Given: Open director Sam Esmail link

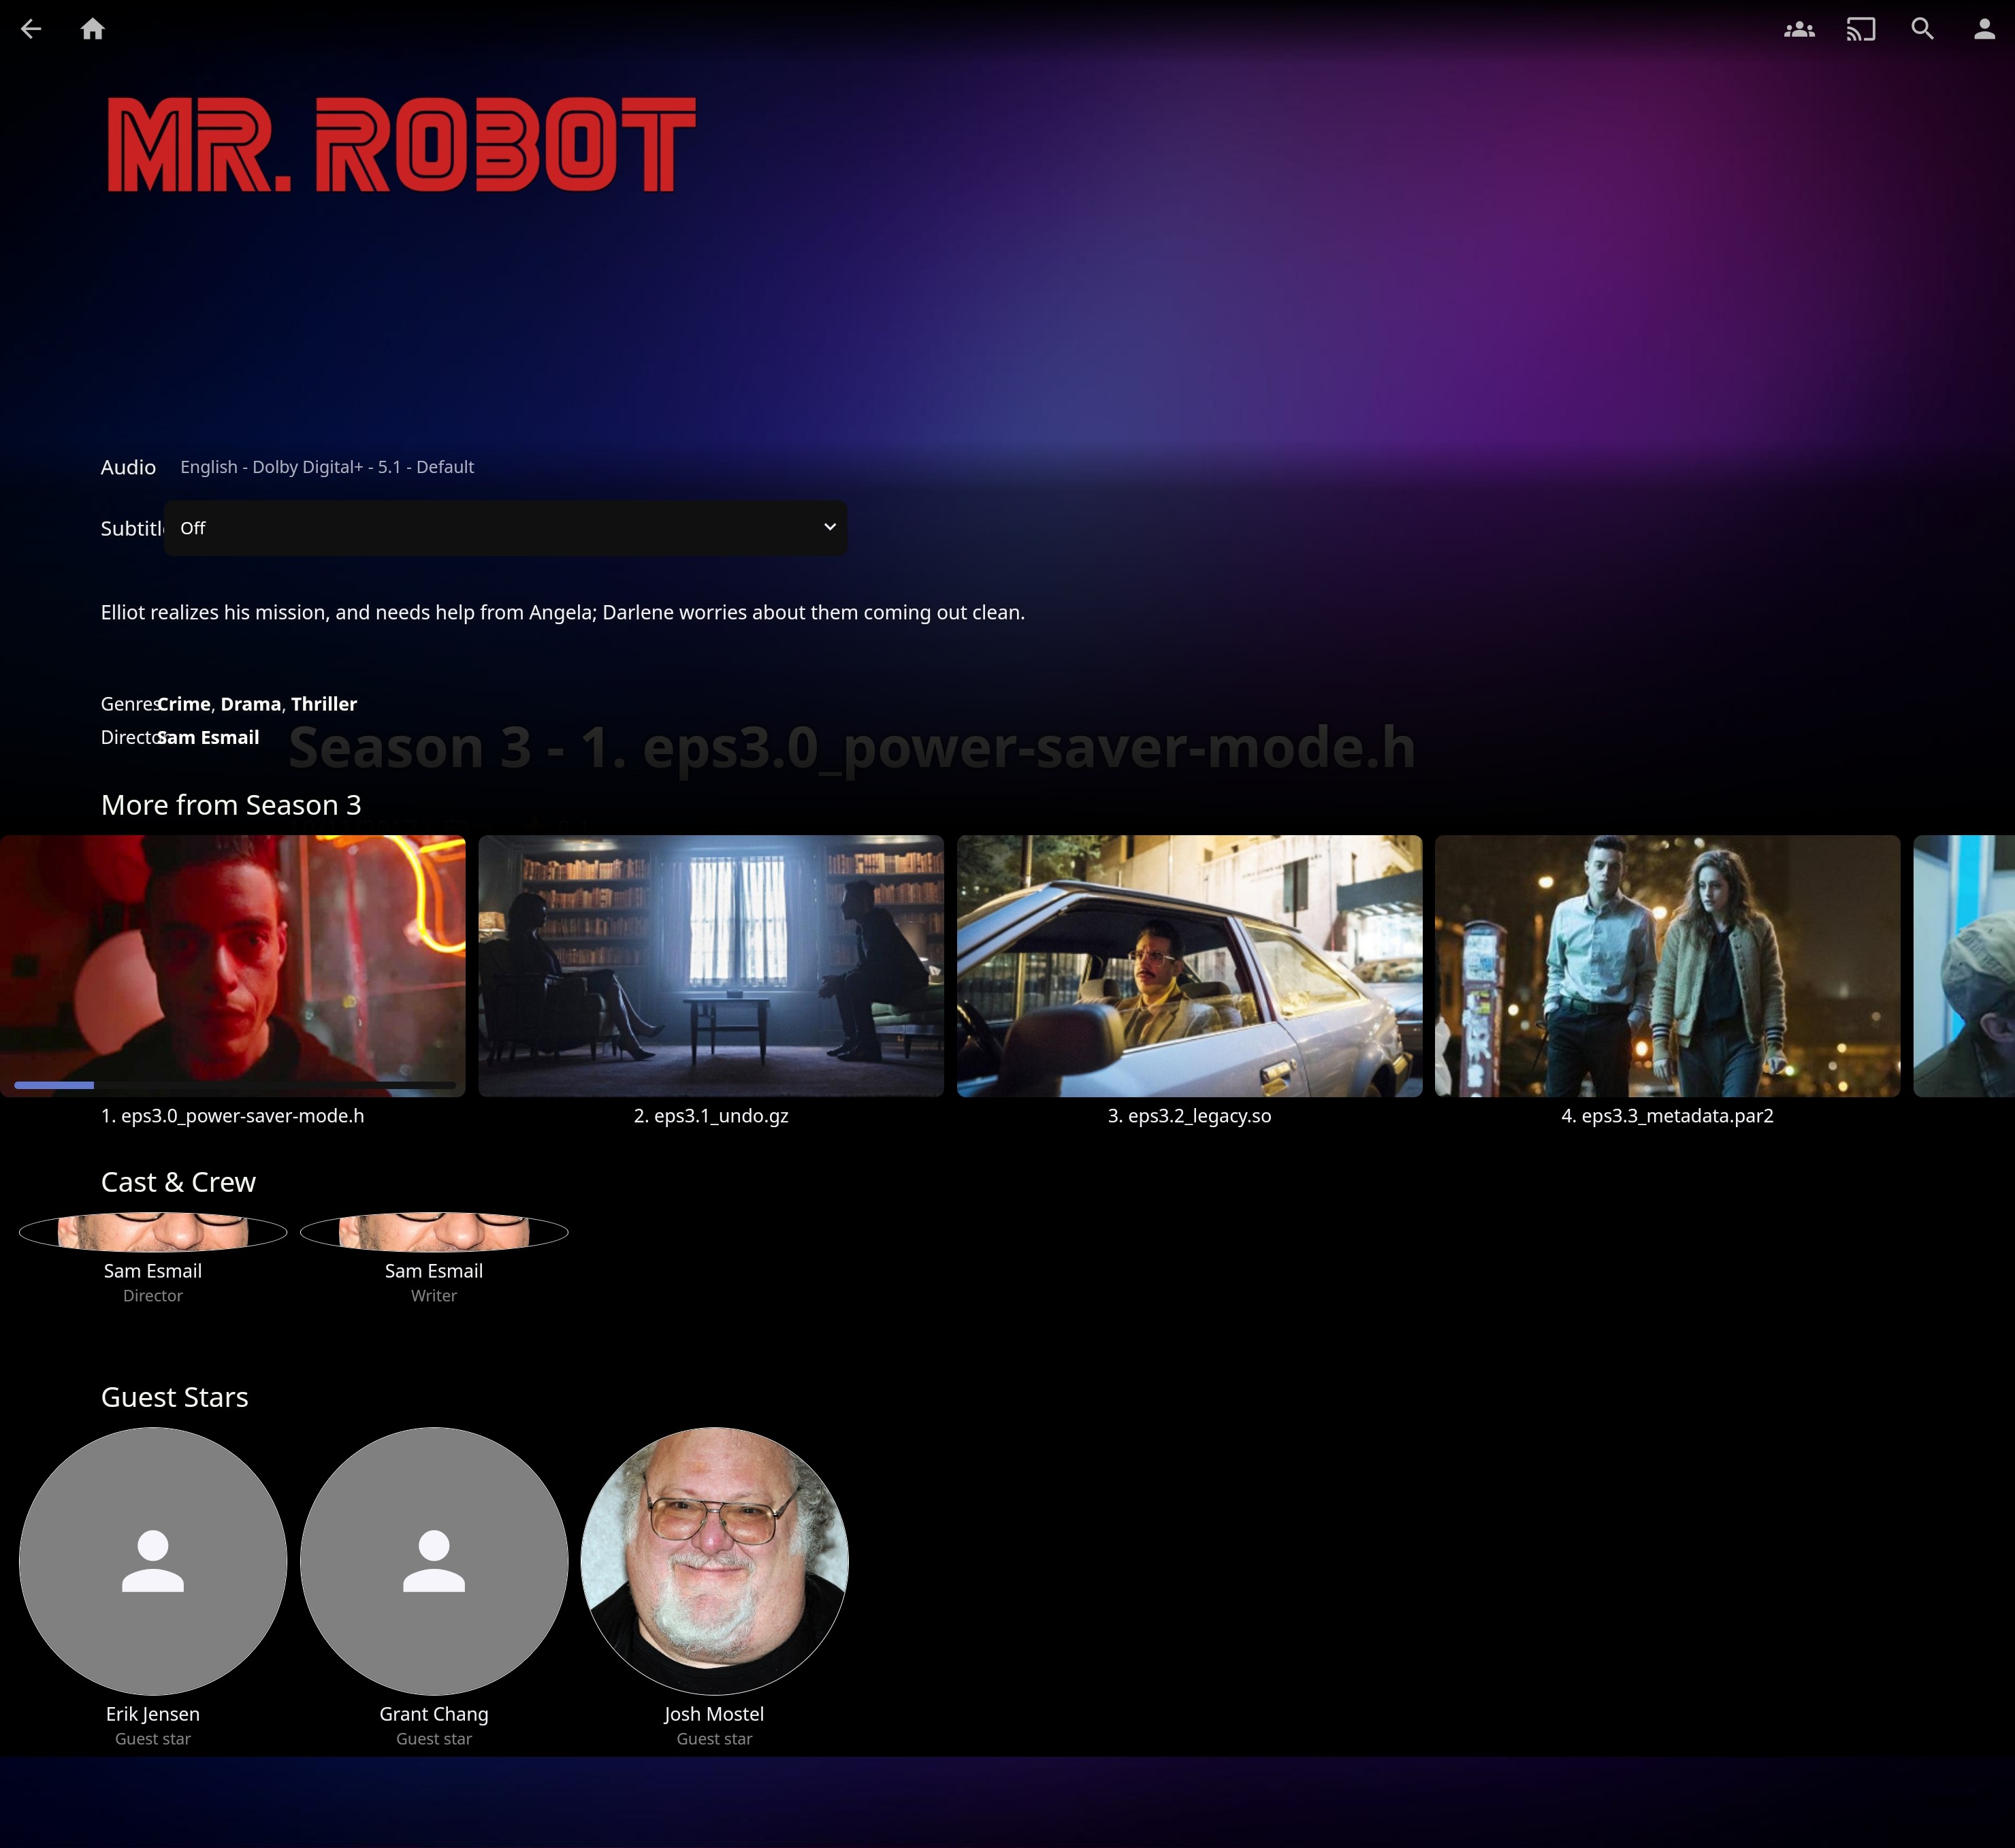Looking at the screenshot, I should coord(208,737).
